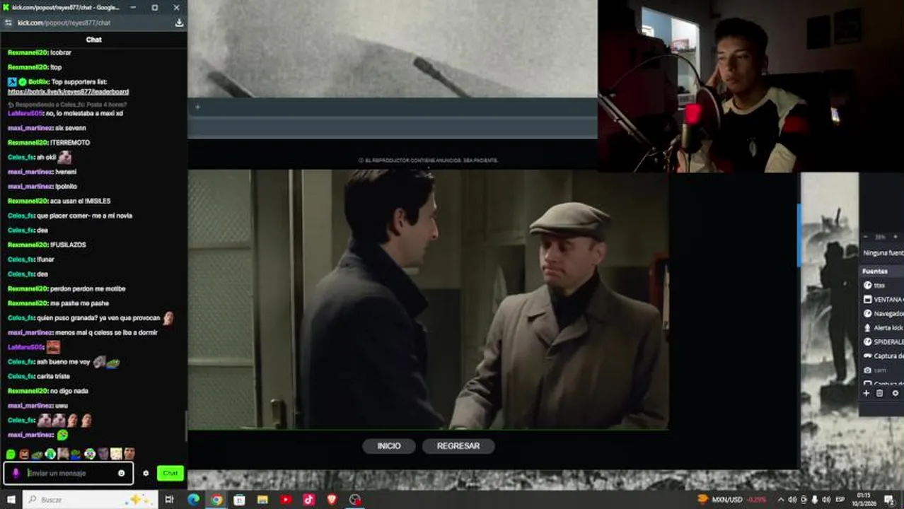Click BotRix username in chat
Image resolution: width=904 pixels, height=509 pixels.
click(x=38, y=82)
